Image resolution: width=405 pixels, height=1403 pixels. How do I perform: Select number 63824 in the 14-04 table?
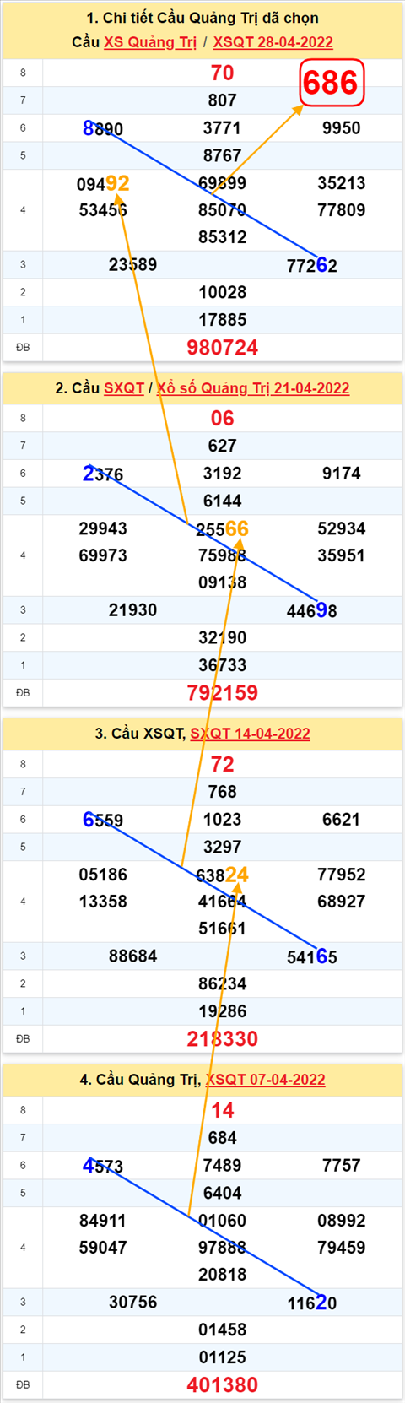click(x=223, y=875)
